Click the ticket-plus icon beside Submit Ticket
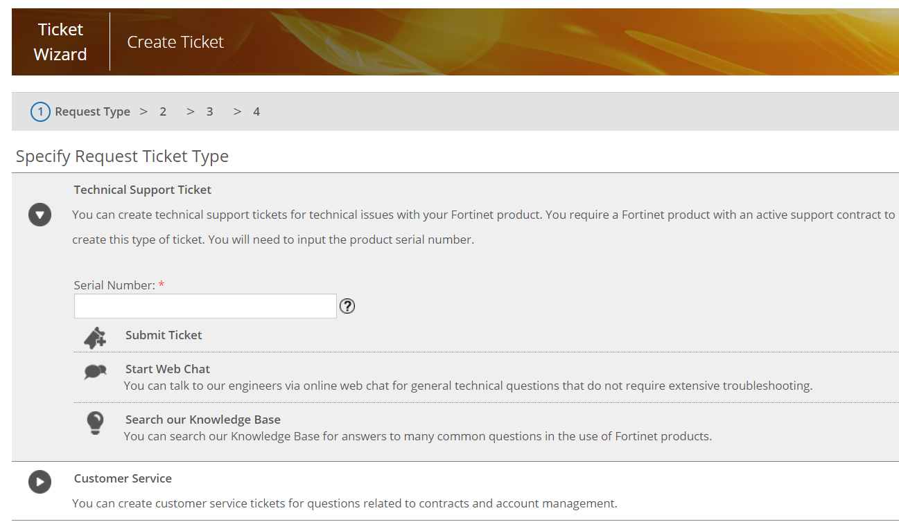This screenshot has width=899, height=522. click(95, 337)
